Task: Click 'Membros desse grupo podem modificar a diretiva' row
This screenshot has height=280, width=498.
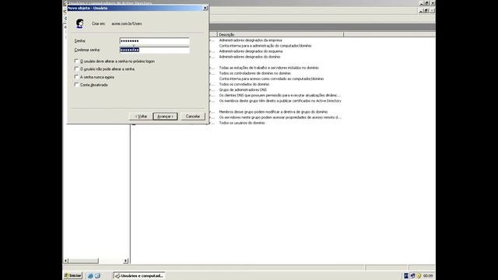Action: click(x=273, y=112)
